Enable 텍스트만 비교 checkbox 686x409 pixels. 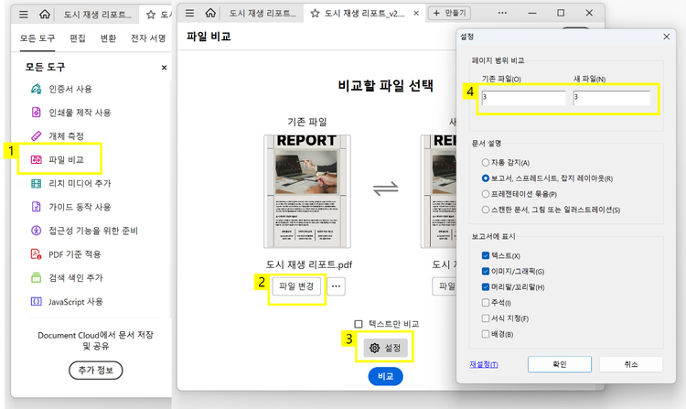[359, 324]
